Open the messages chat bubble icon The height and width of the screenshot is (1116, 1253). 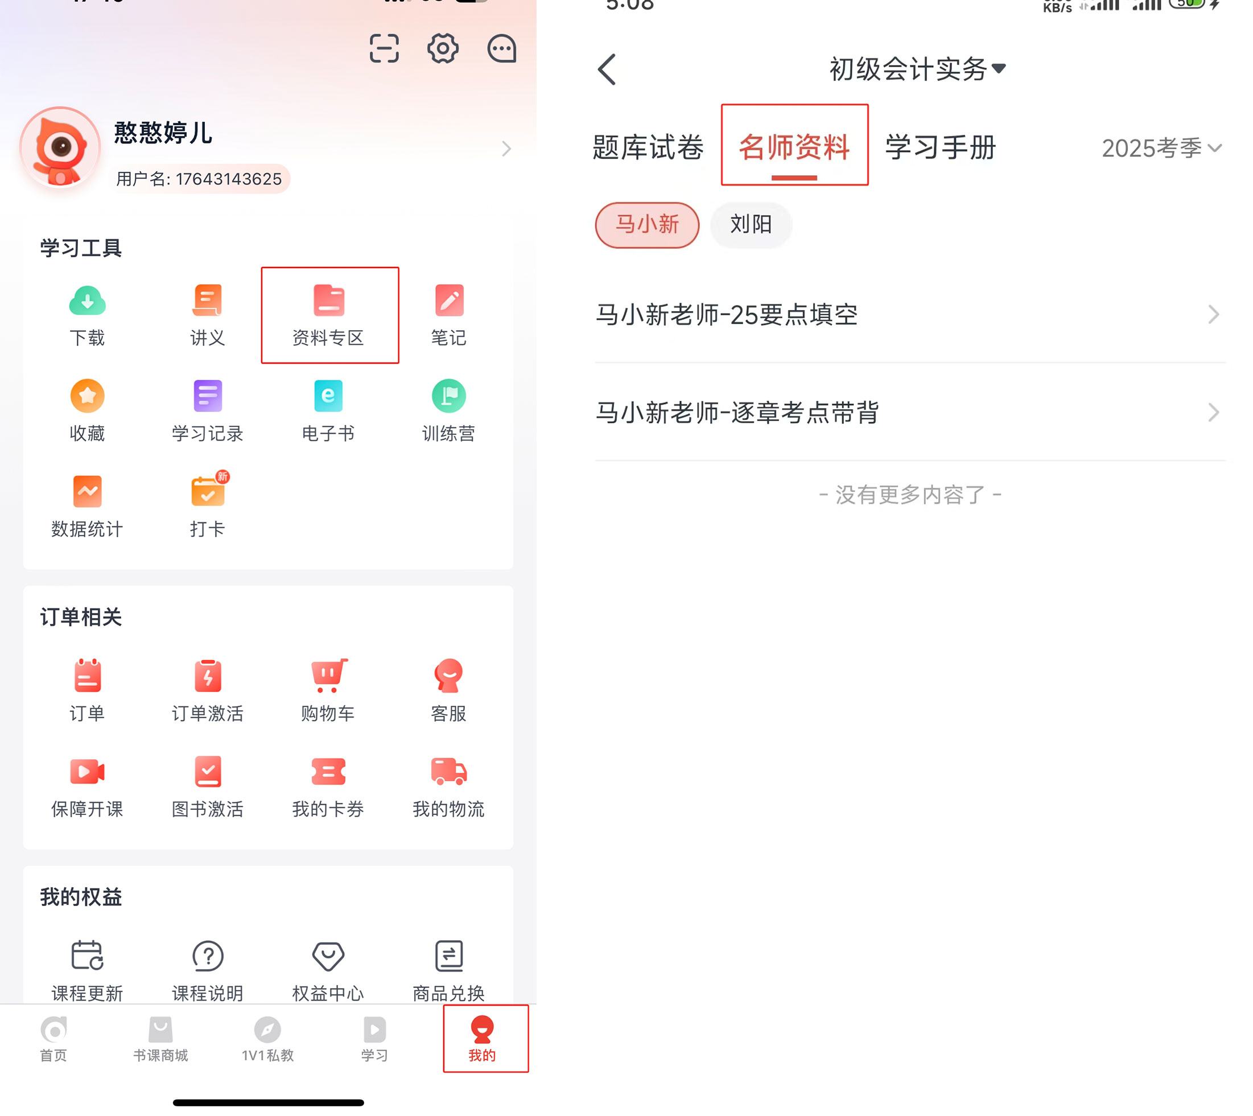[501, 48]
